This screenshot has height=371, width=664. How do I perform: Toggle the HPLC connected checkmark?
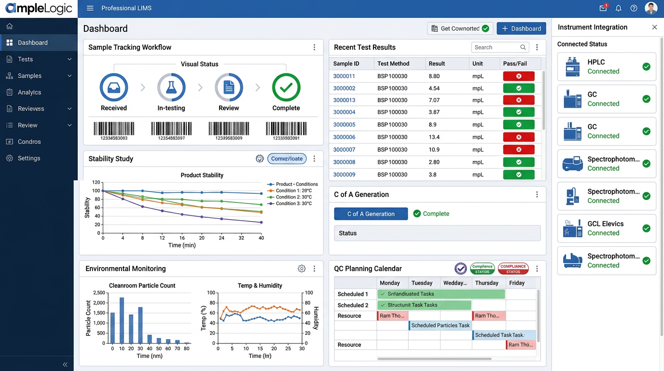coord(646,67)
